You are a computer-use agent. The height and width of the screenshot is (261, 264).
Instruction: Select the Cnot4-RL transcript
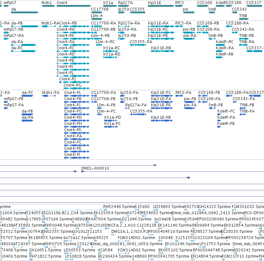[65, 73]
